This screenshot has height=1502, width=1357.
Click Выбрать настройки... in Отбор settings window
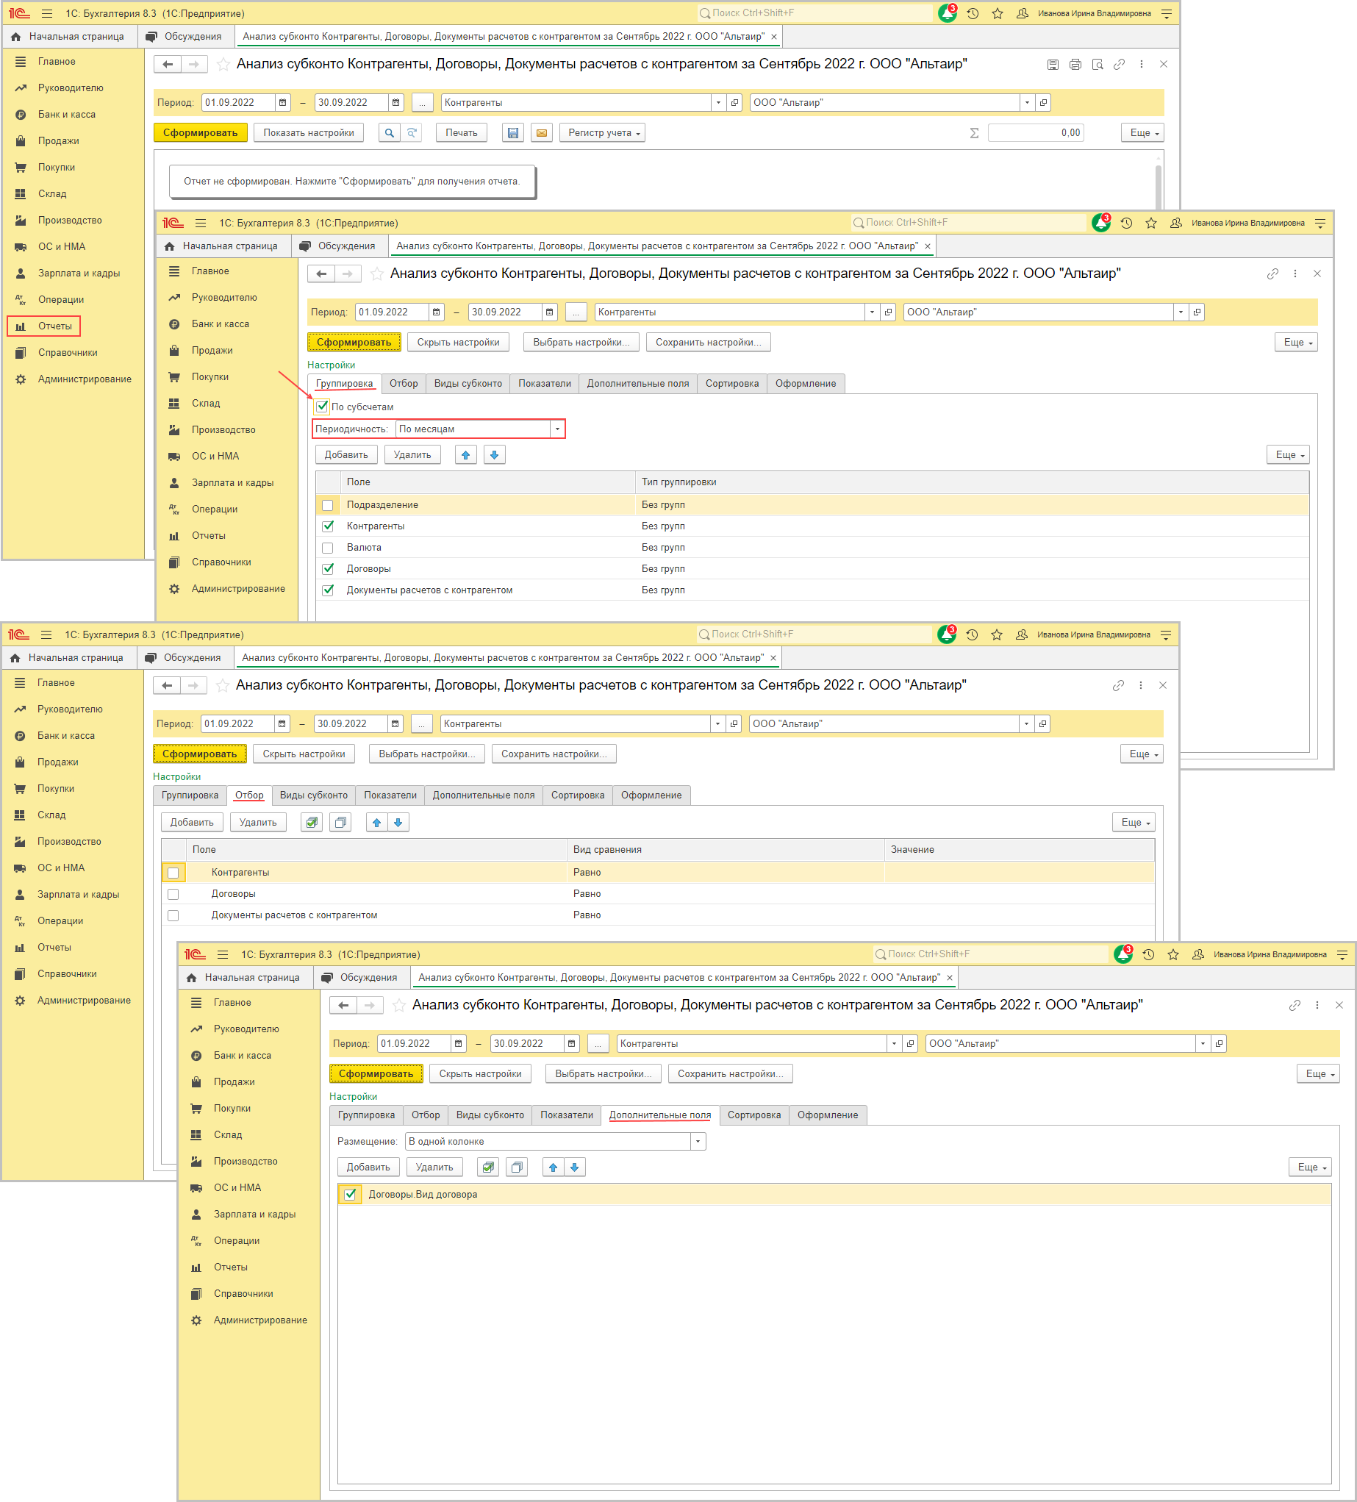click(428, 754)
